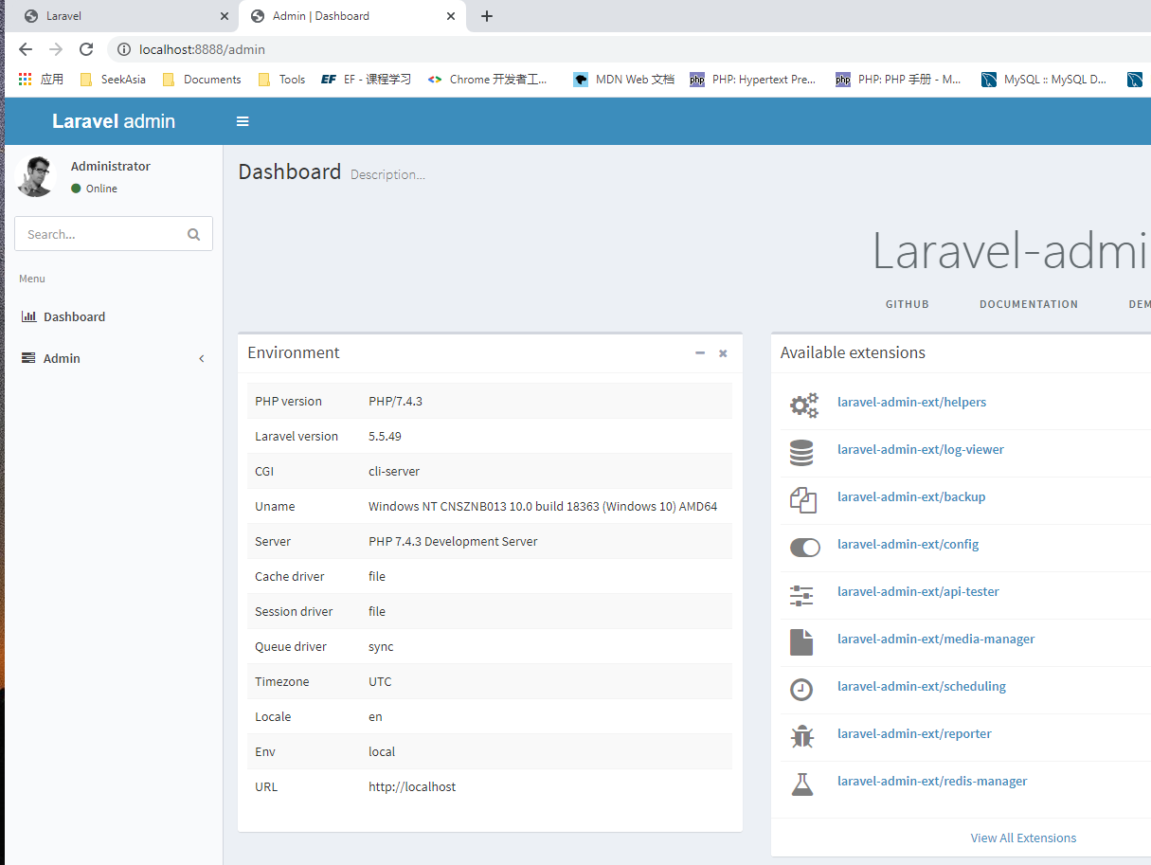Click the Admin server icon in sidebar
This screenshot has height=865, width=1151.
coord(28,358)
